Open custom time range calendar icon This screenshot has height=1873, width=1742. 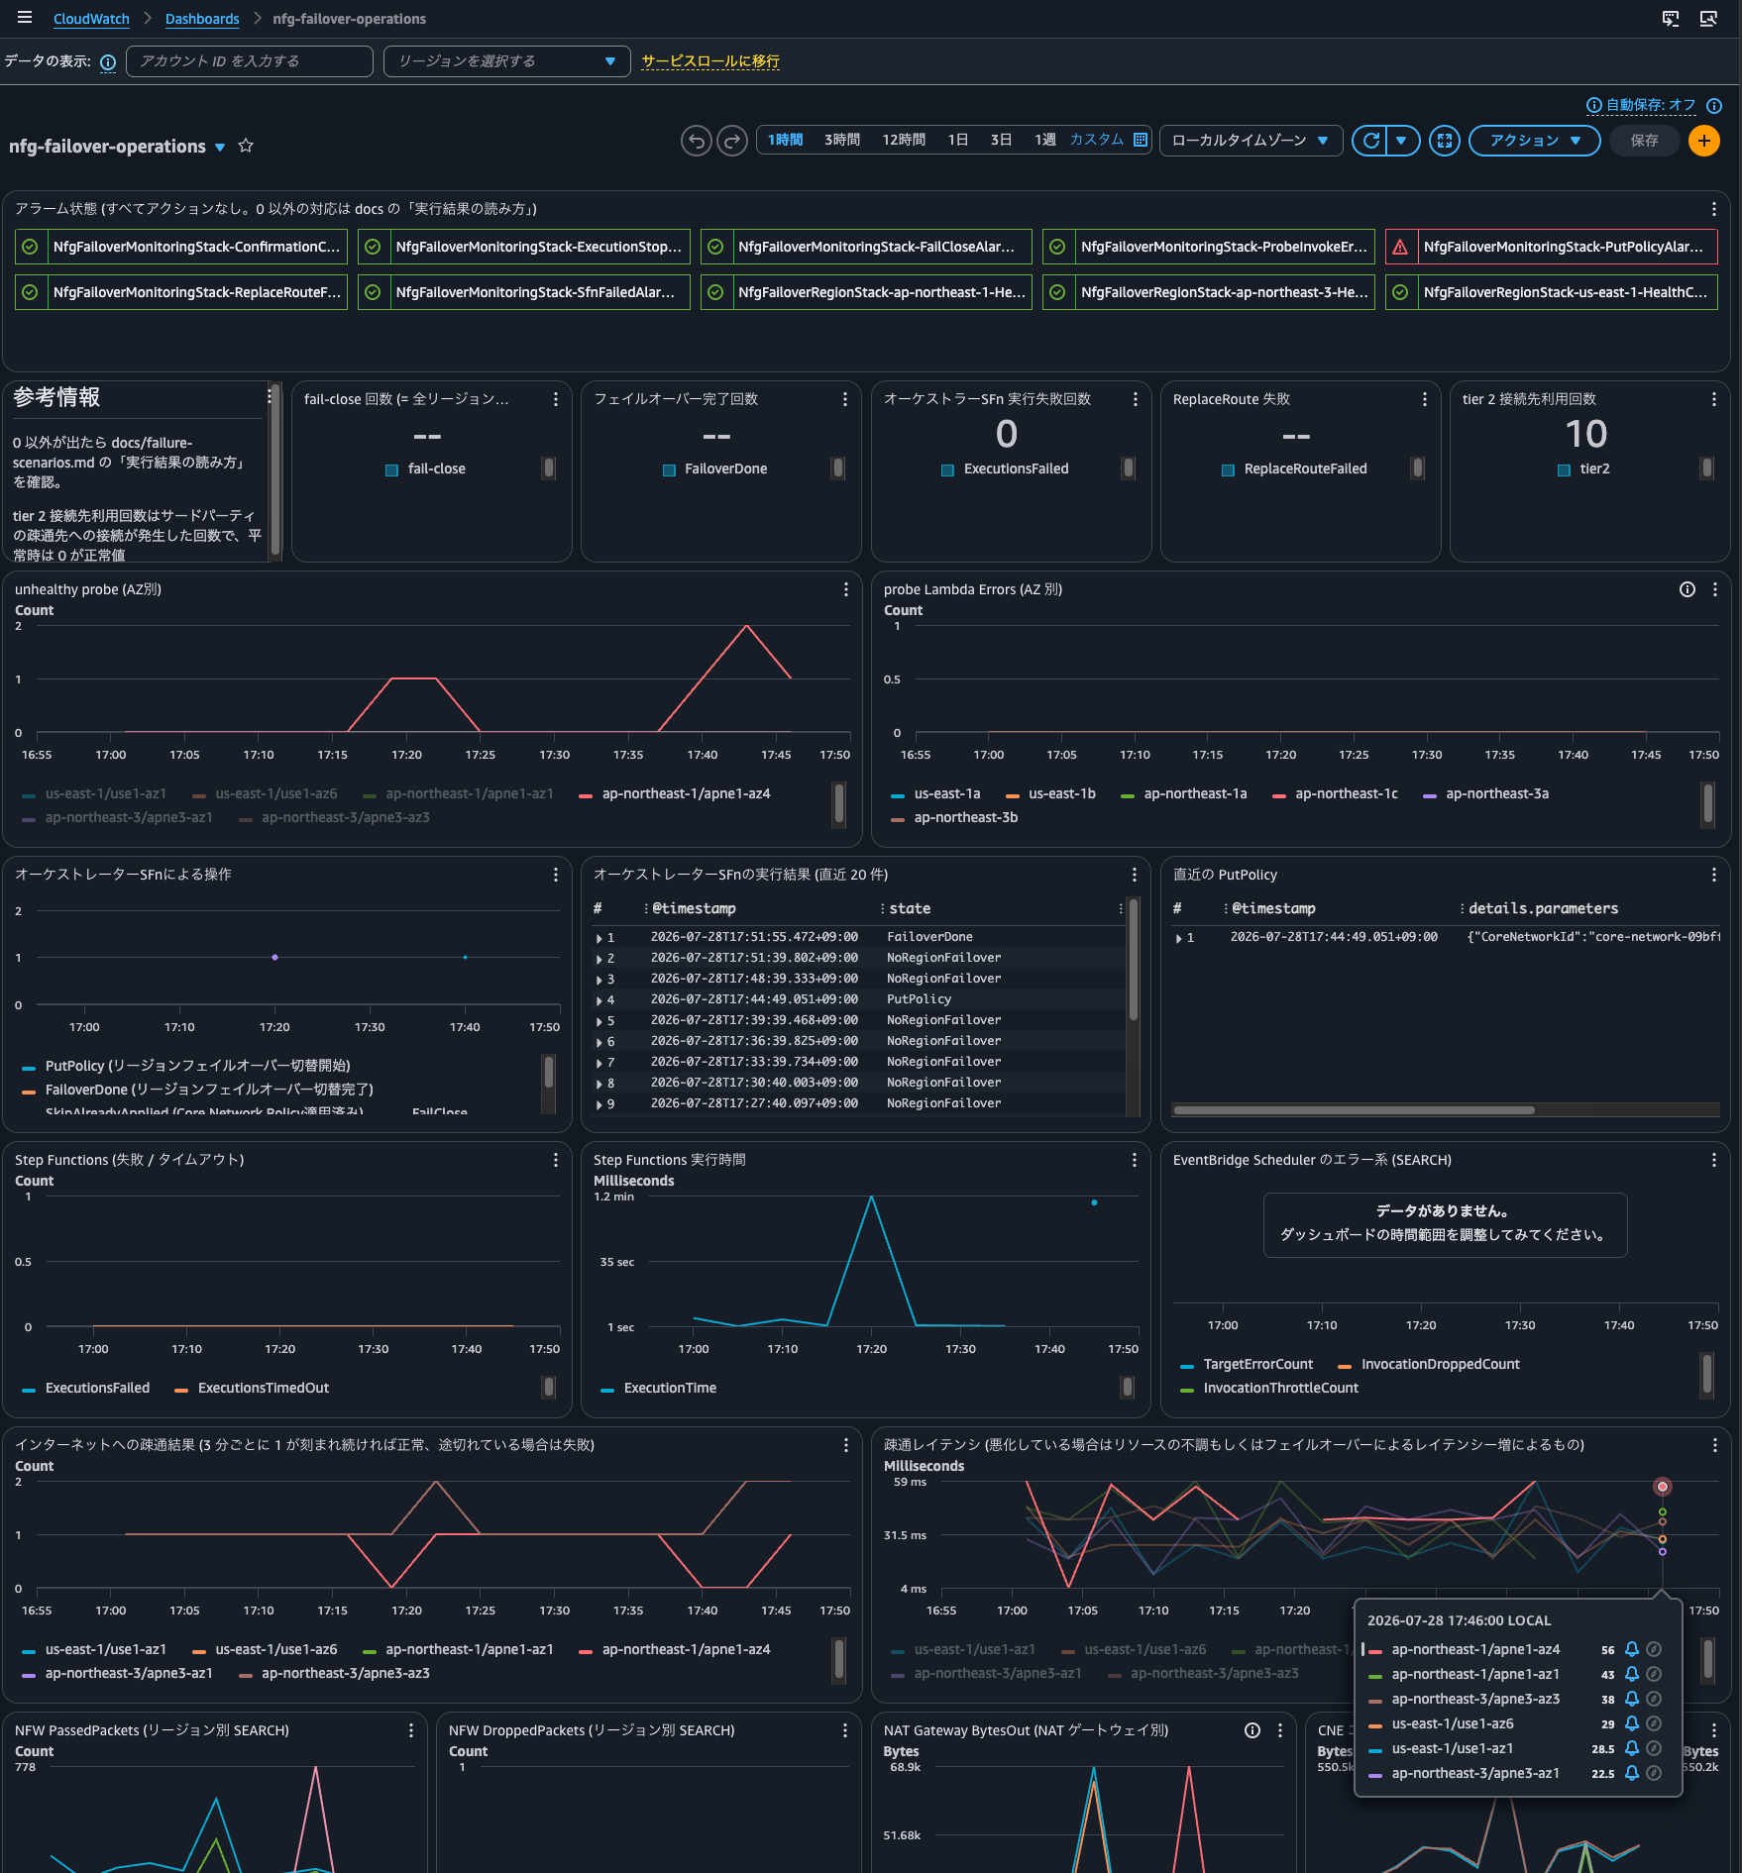[1141, 140]
